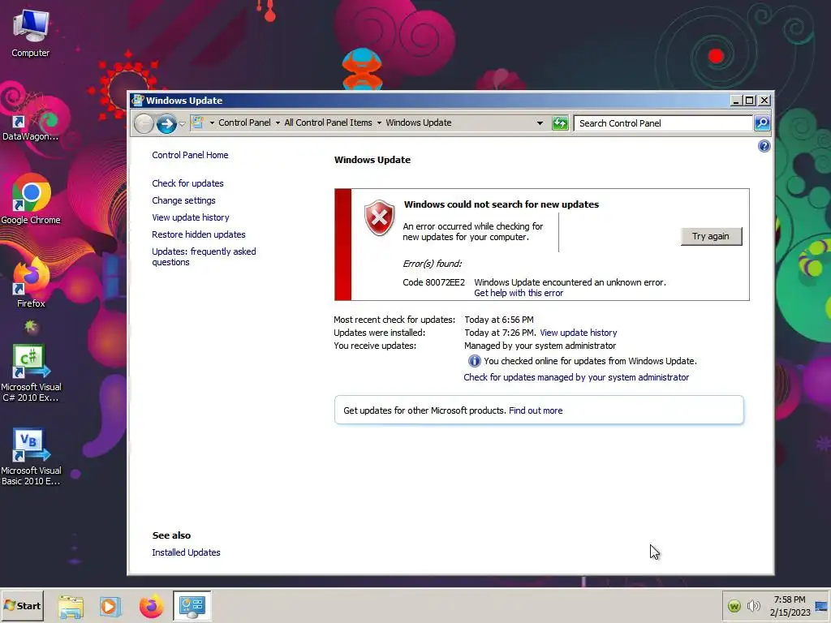Select the All Control Panel Items breadcrumb
Image resolution: width=831 pixels, height=623 pixels.
click(x=328, y=122)
